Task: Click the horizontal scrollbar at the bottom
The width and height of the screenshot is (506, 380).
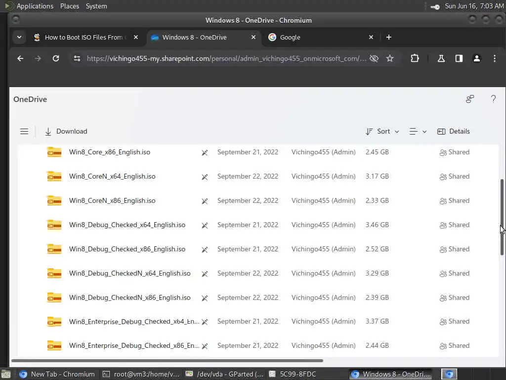Action: coord(167,360)
